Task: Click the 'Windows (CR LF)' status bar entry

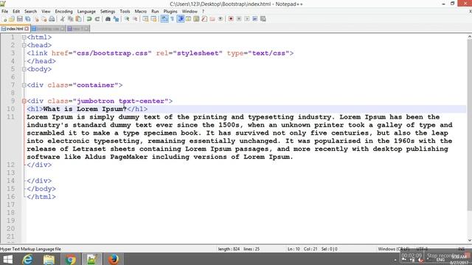Action: 394,249
